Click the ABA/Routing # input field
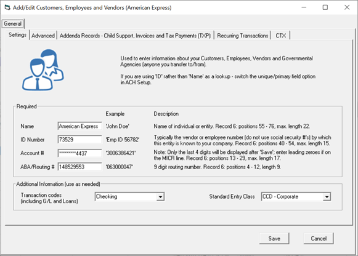This screenshot has width=358, height=256. [x=79, y=167]
